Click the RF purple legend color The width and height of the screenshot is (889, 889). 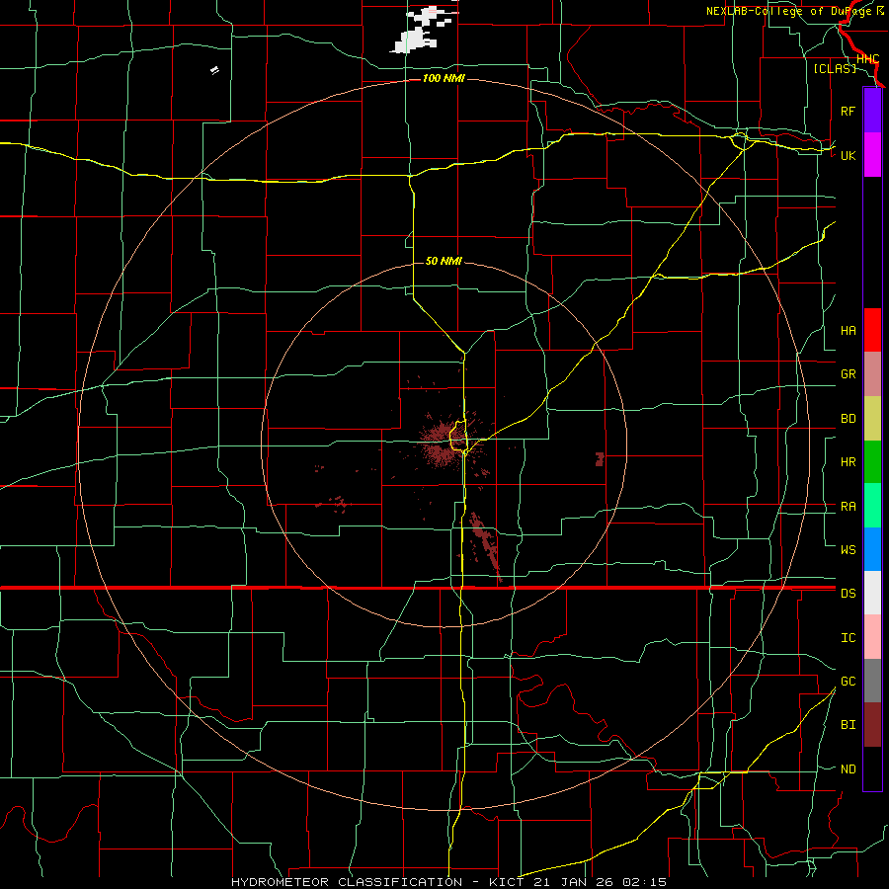tap(872, 111)
